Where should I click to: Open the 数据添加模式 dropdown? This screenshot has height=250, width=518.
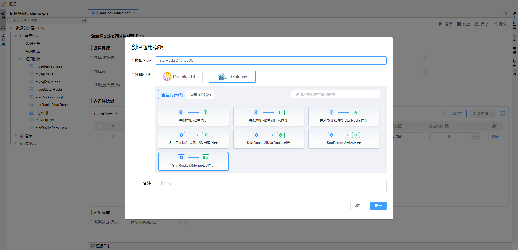point(156,223)
